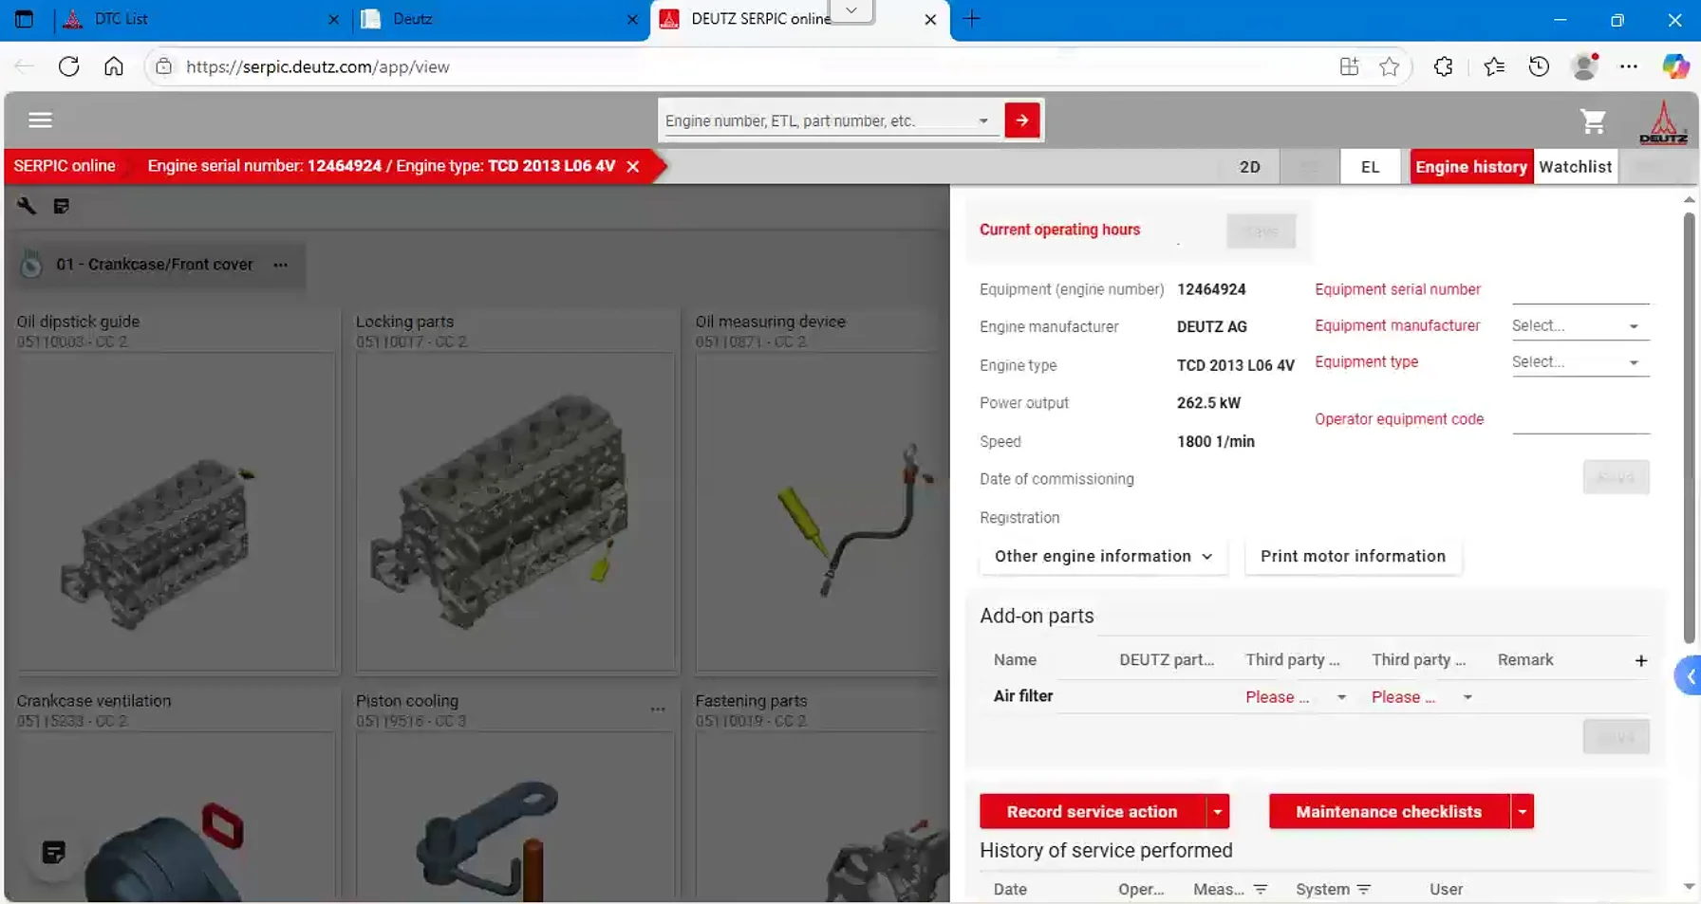Switch to EL tab
1701x904 pixels.
click(1370, 167)
